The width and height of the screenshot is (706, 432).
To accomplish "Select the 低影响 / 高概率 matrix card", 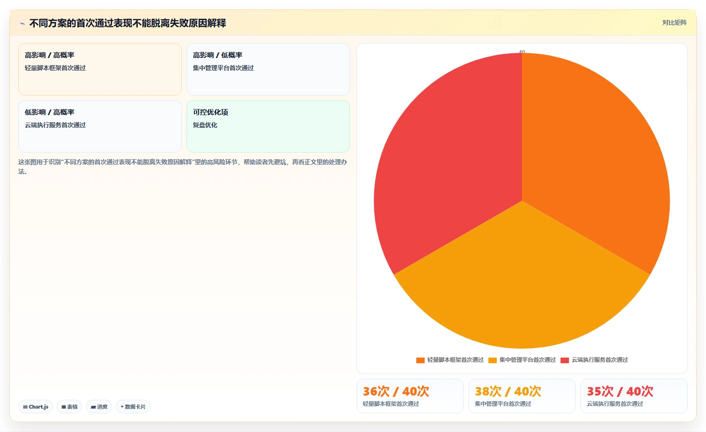I will coord(100,126).
